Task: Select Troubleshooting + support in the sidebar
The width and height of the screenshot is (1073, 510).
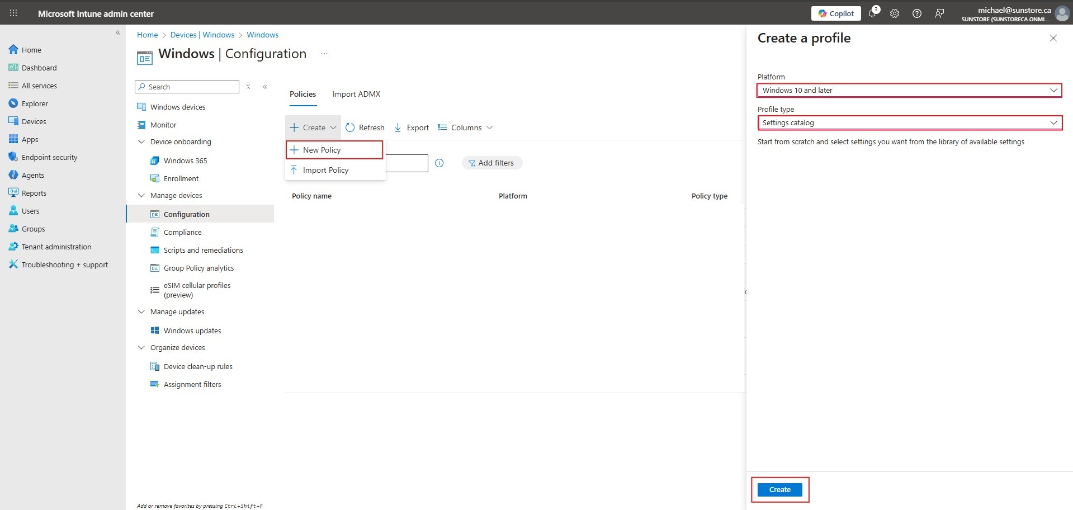Action: coord(64,264)
